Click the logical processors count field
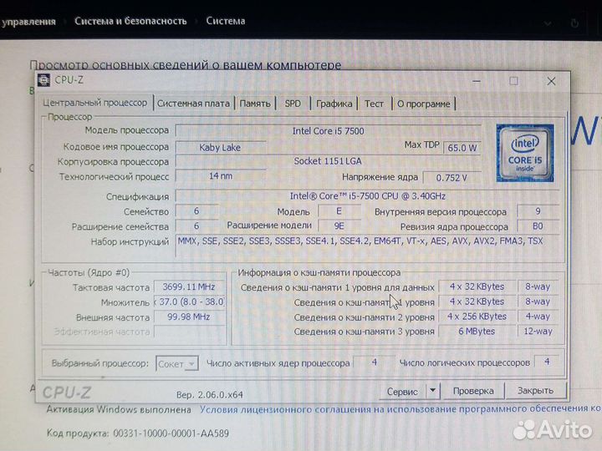Screen dimensions: 602x451 click(x=547, y=362)
